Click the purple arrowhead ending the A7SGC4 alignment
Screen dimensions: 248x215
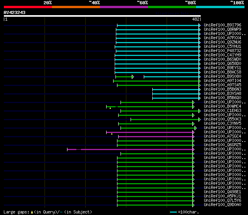point(193,136)
